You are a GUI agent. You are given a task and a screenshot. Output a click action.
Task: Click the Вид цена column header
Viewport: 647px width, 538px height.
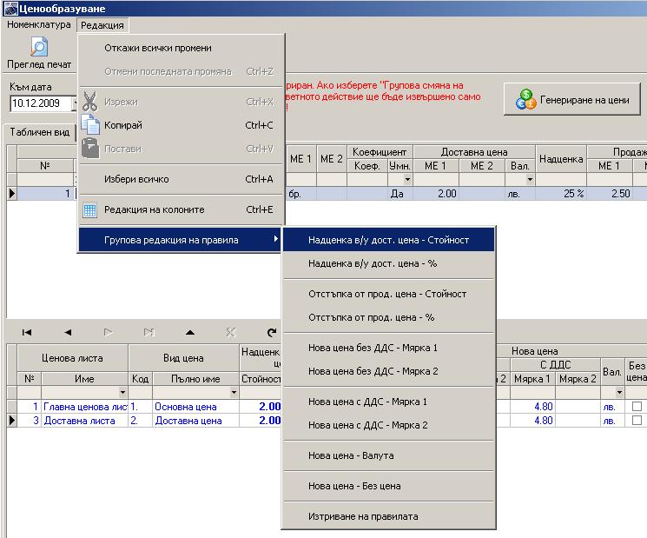[x=183, y=358]
